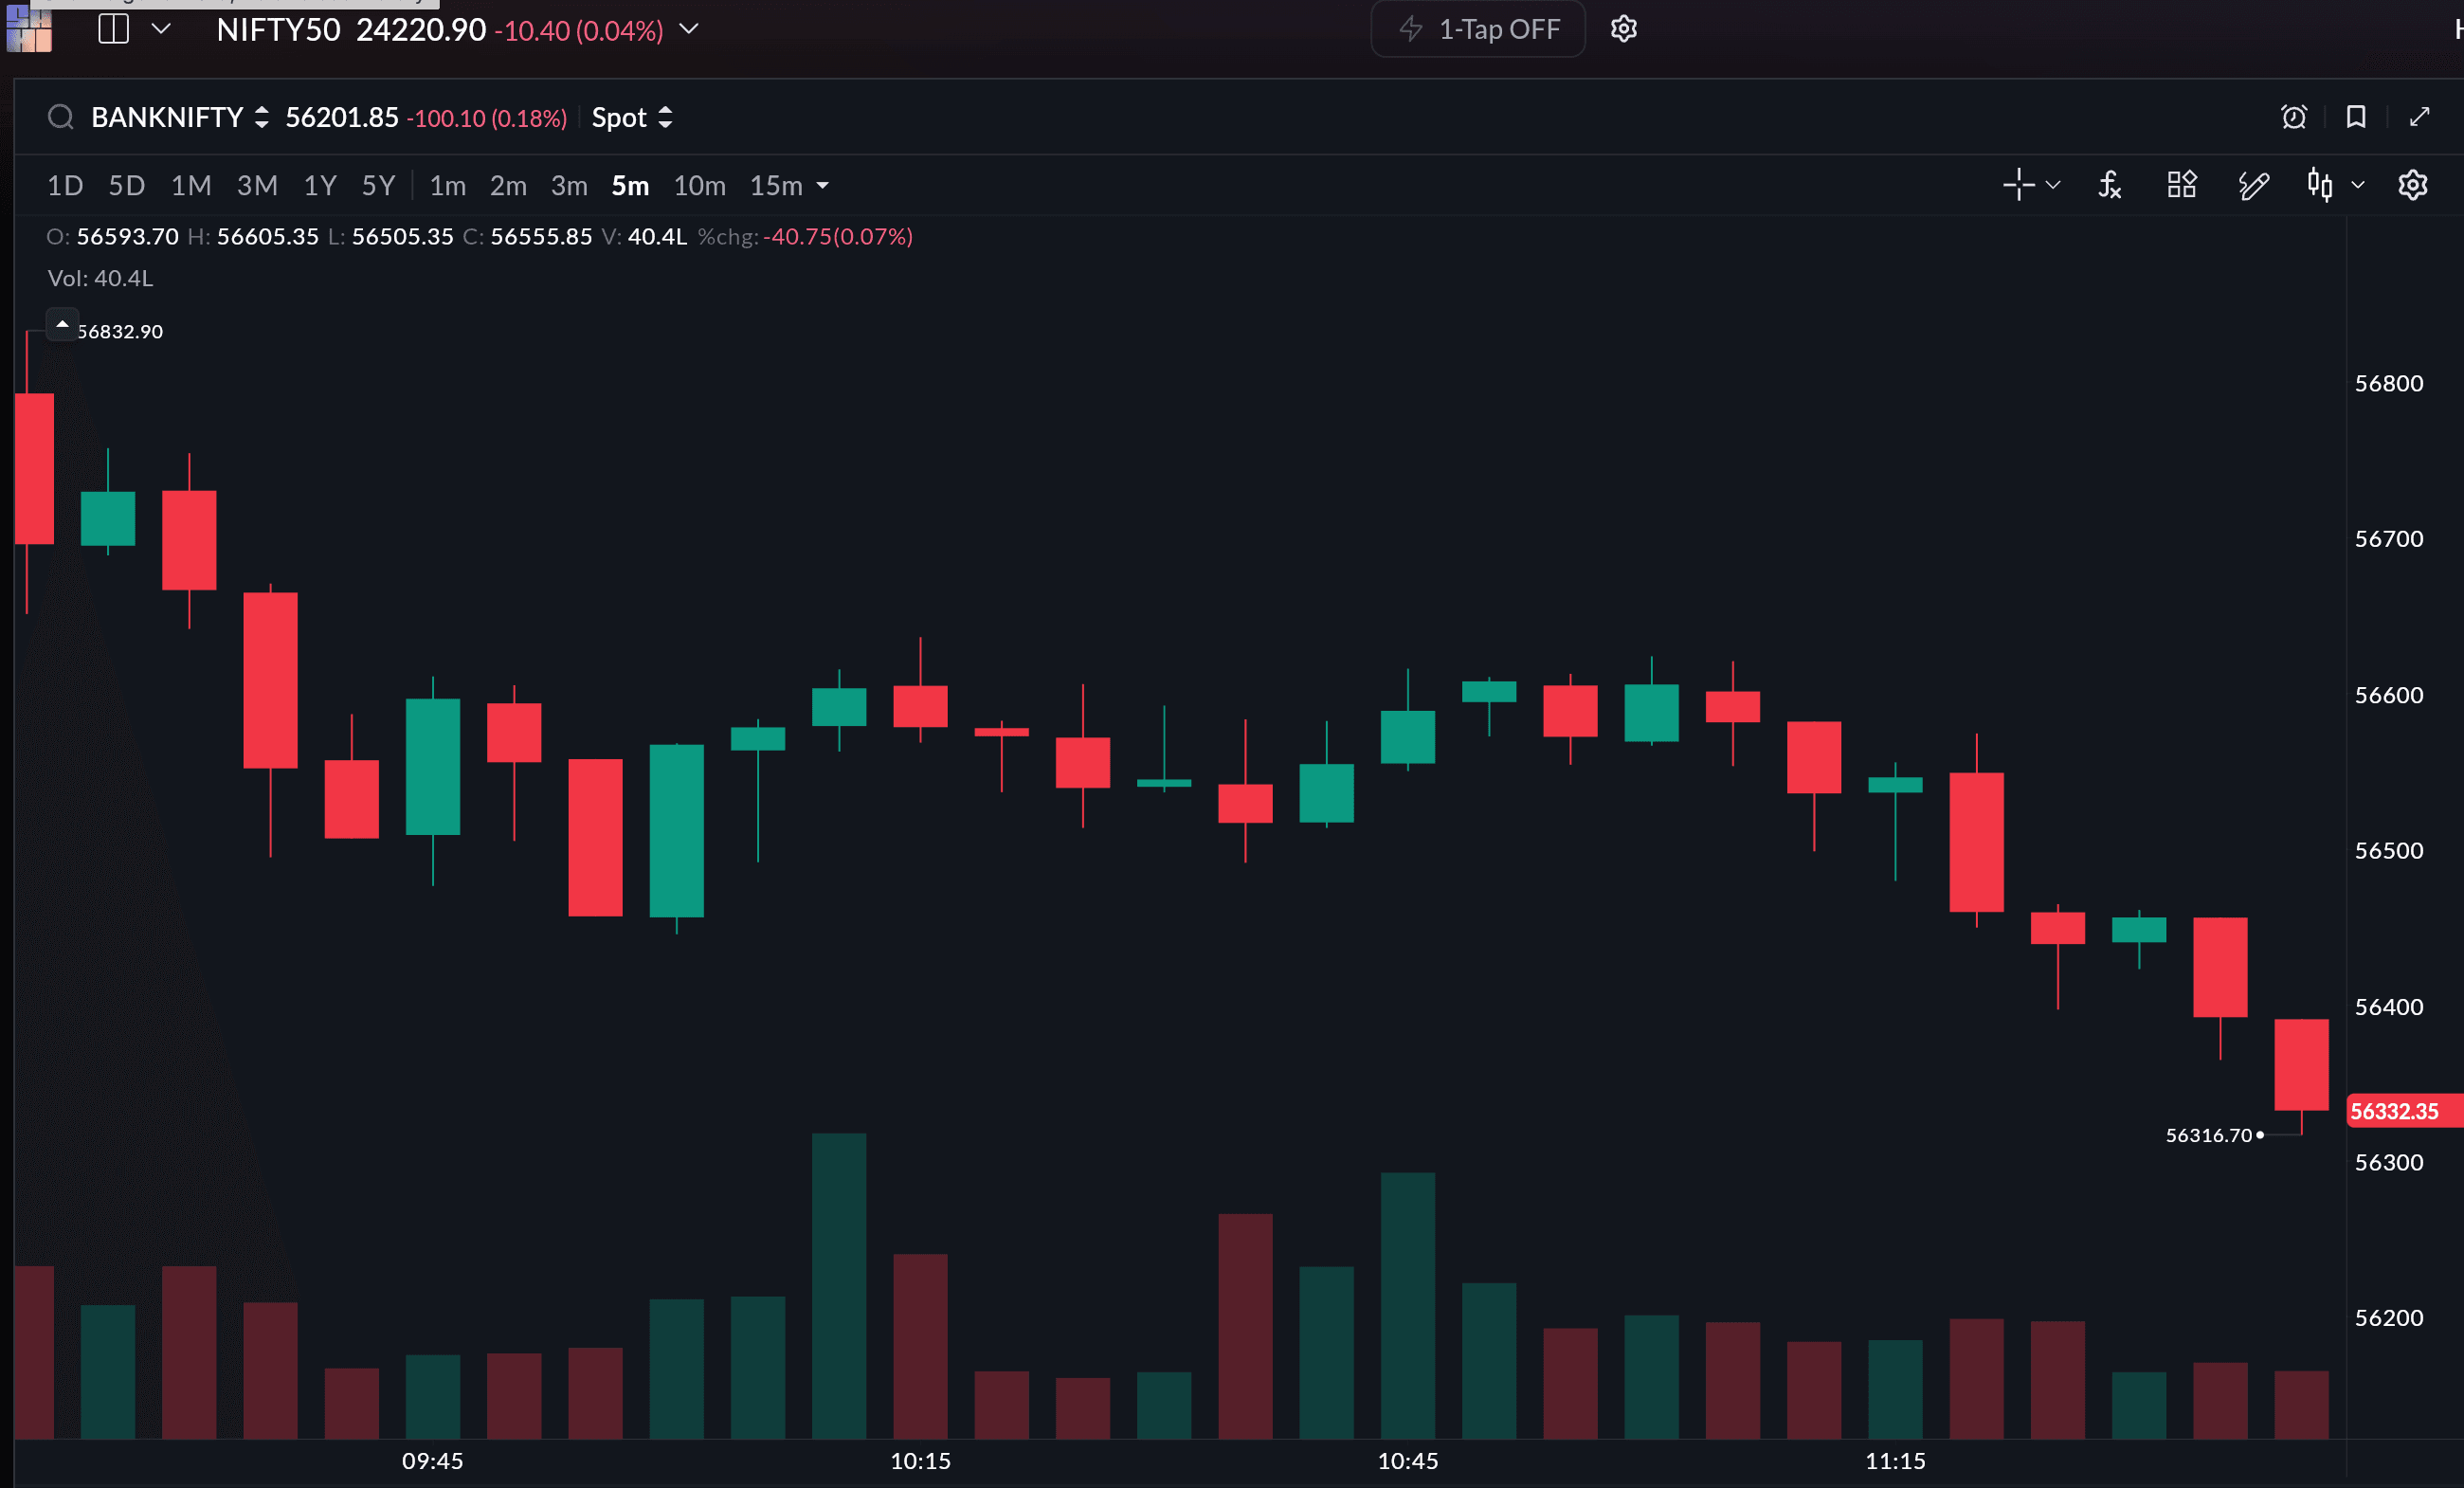Click the 10m interval button
Image resolution: width=2464 pixels, height=1488 pixels.
(699, 186)
